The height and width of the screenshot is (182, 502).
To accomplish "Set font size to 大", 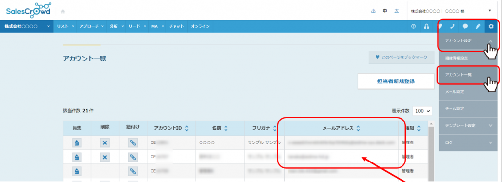I will (x=397, y=11).
